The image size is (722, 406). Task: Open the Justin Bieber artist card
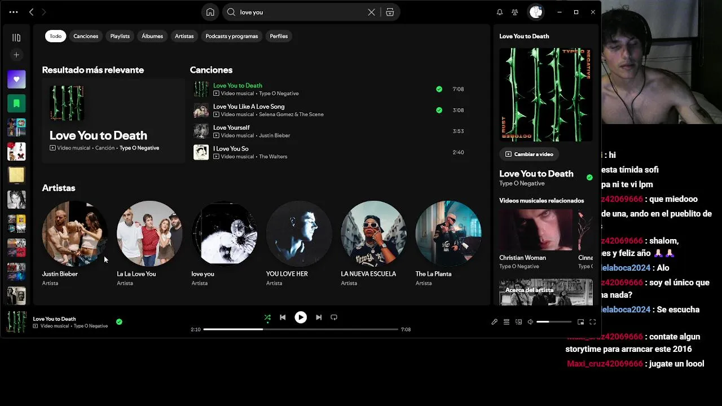point(74,244)
